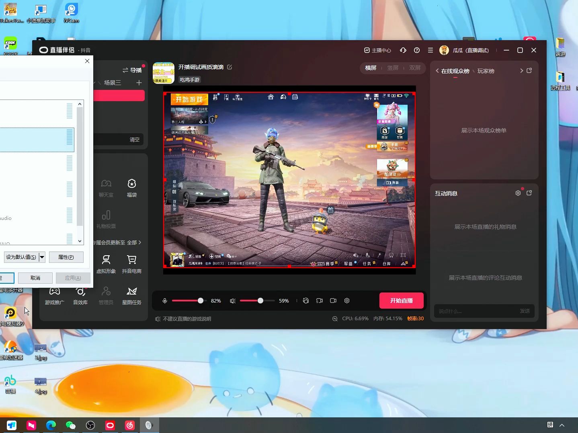Pop out the audience list panel
This screenshot has height=433, width=578.
click(529, 71)
